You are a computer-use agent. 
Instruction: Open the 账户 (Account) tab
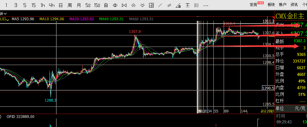click(x=283, y=5)
